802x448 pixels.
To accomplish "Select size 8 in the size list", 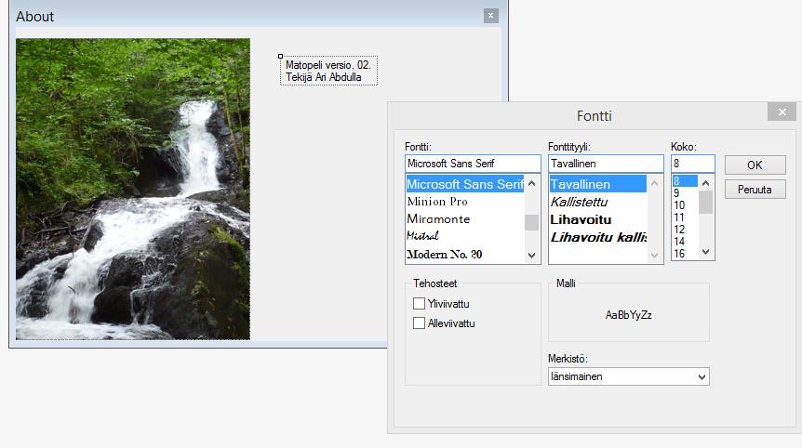I will pos(685,181).
